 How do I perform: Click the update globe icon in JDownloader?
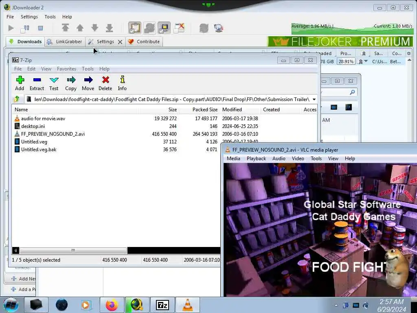[218, 28]
